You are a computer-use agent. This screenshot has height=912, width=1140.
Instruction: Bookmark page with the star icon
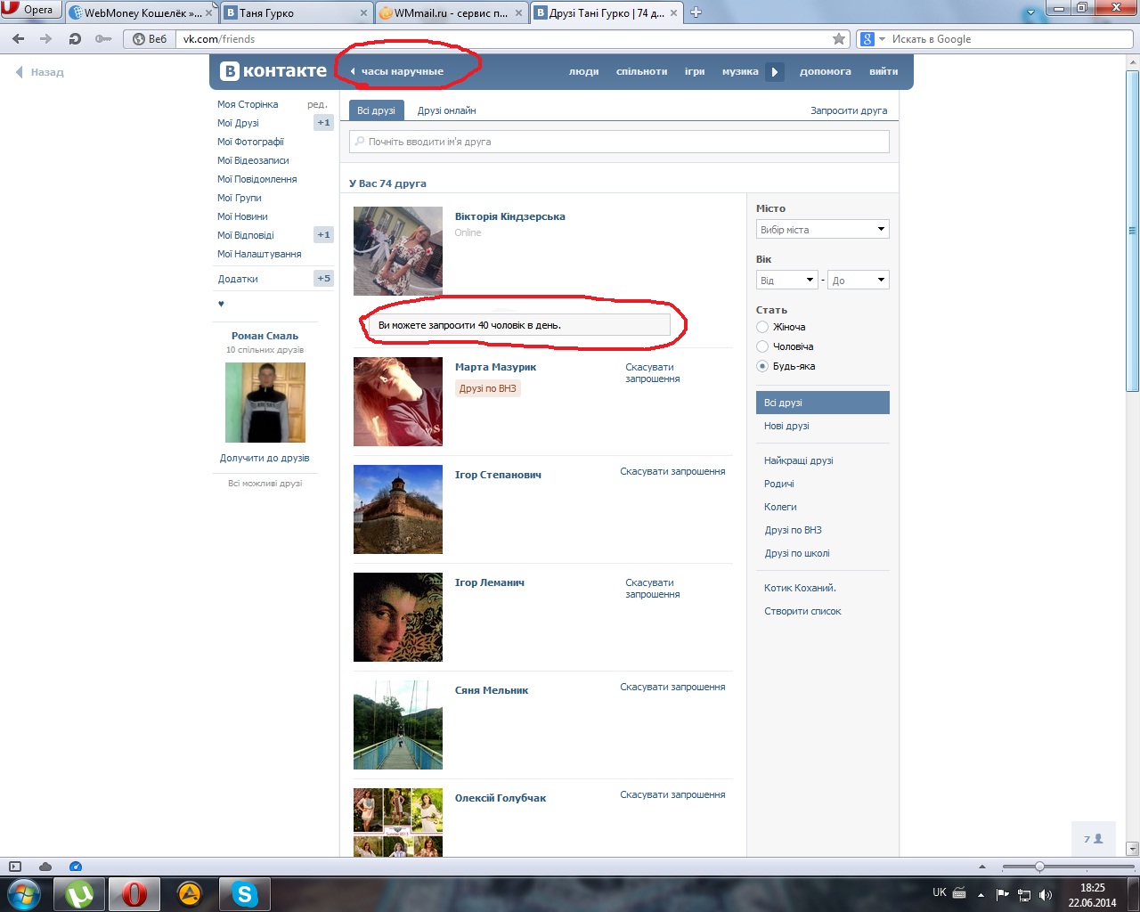[839, 39]
